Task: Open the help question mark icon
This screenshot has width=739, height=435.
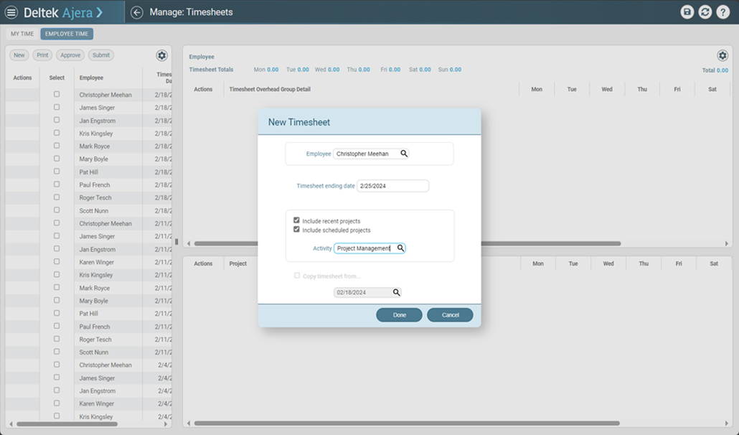Action: pos(723,12)
